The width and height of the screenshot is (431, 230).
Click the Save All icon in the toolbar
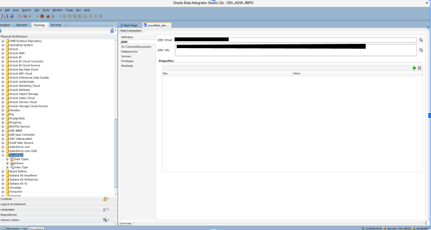11,16
